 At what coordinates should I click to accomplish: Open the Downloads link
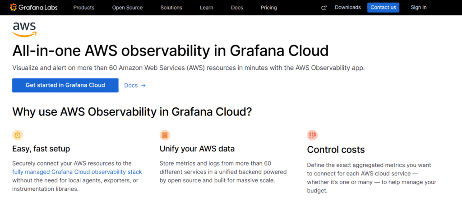pyautogui.click(x=347, y=8)
